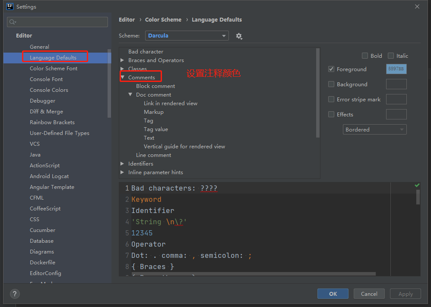
Task: Select Language Defaults in the sidebar
Action: pyautogui.click(x=53, y=58)
